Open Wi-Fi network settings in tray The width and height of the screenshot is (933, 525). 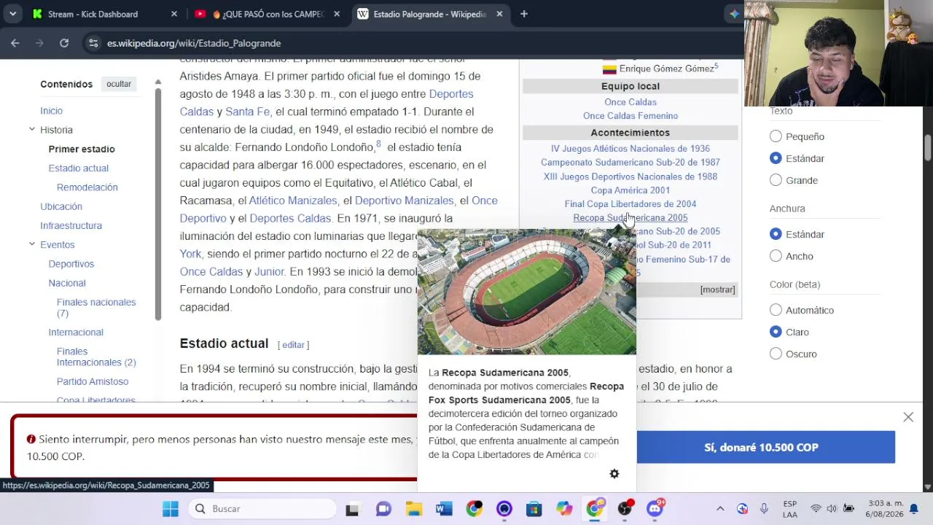pos(816,509)
